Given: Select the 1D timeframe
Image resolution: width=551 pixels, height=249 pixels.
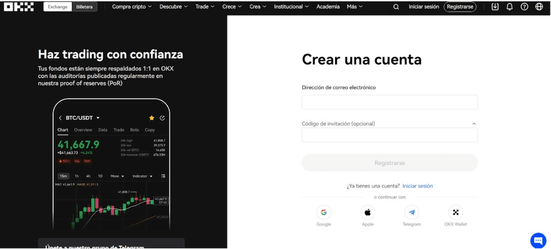Looking at the screenshot, I should (100, 176).
